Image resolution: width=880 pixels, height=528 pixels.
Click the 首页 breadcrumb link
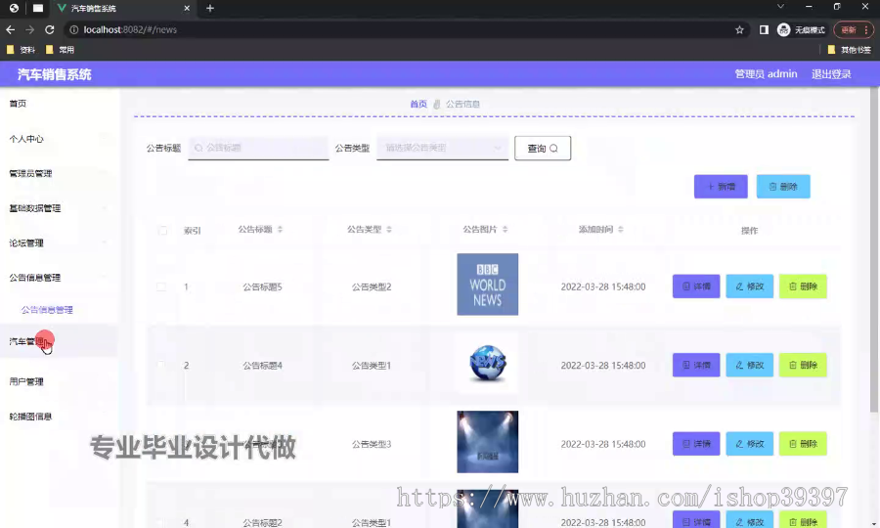(418, 104)
